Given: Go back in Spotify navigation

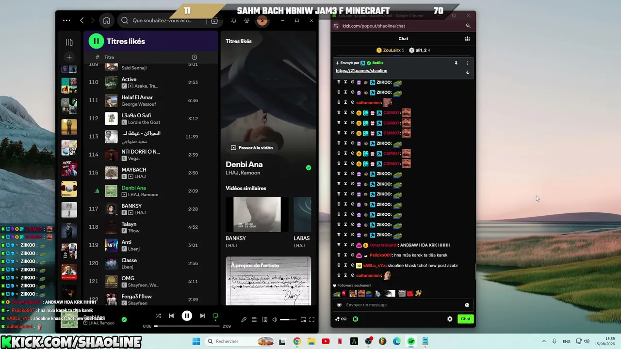Looking at the screenshot, I should [x=82, y=20].
